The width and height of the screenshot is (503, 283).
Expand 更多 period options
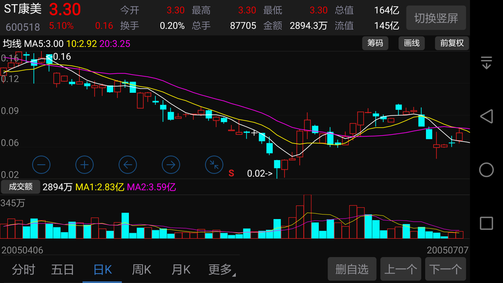point(221,269)
